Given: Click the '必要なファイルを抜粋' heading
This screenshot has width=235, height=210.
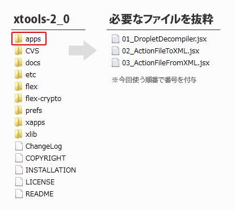Looking at the screenshot, I should point(161,19).
